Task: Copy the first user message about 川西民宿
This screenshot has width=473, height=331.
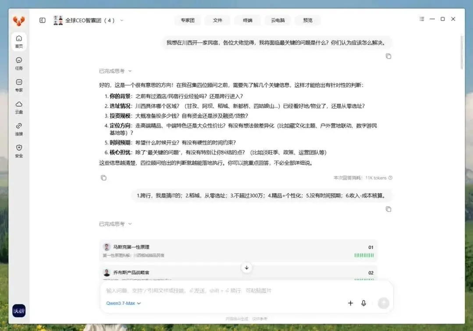Action: coord(388,57)
